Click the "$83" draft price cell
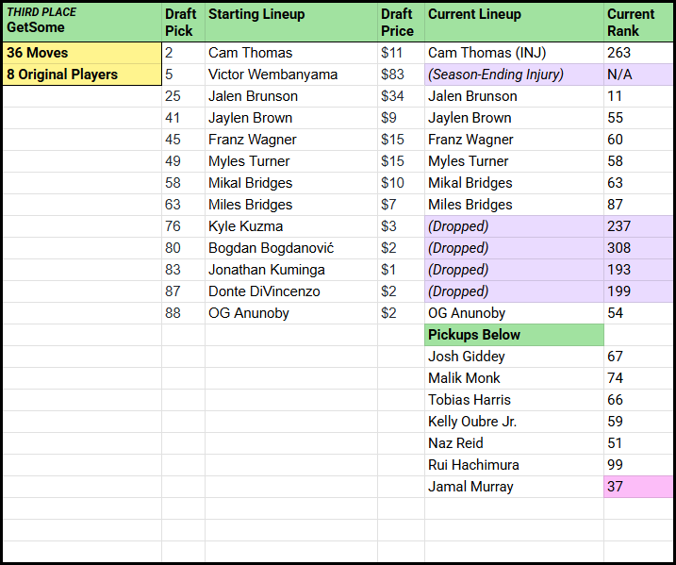 click(x=401, y=75)
